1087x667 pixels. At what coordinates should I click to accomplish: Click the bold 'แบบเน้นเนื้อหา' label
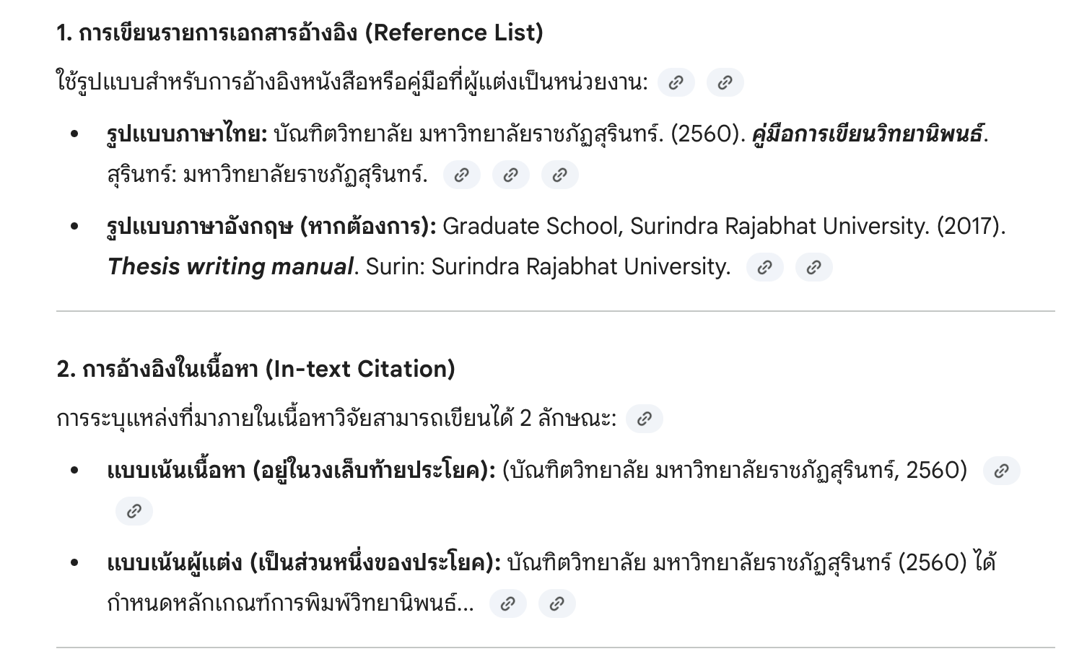[176, 471]
